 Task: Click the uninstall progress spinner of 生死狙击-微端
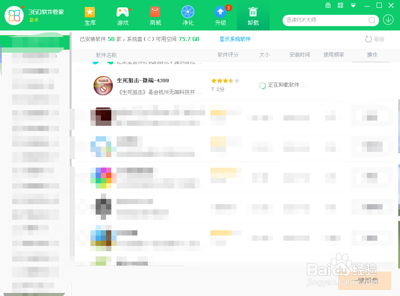[x=263, y=86]
